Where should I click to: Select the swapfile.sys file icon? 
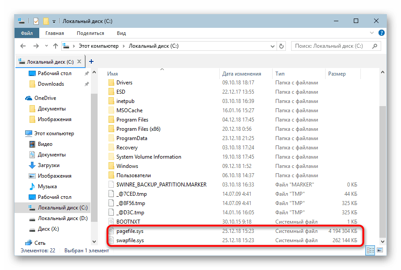(111, 240)
